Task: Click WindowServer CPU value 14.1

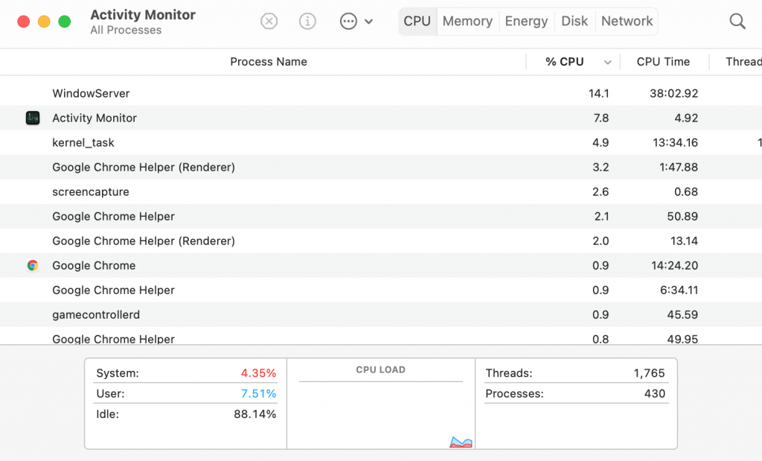Action: (599, 93)
